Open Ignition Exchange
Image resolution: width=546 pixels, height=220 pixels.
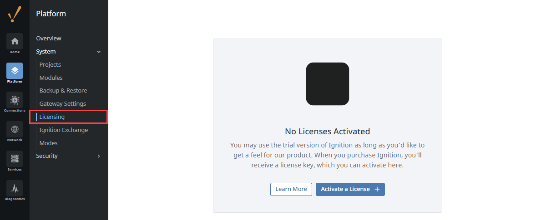pyautogui.click(x=64, y=130)
